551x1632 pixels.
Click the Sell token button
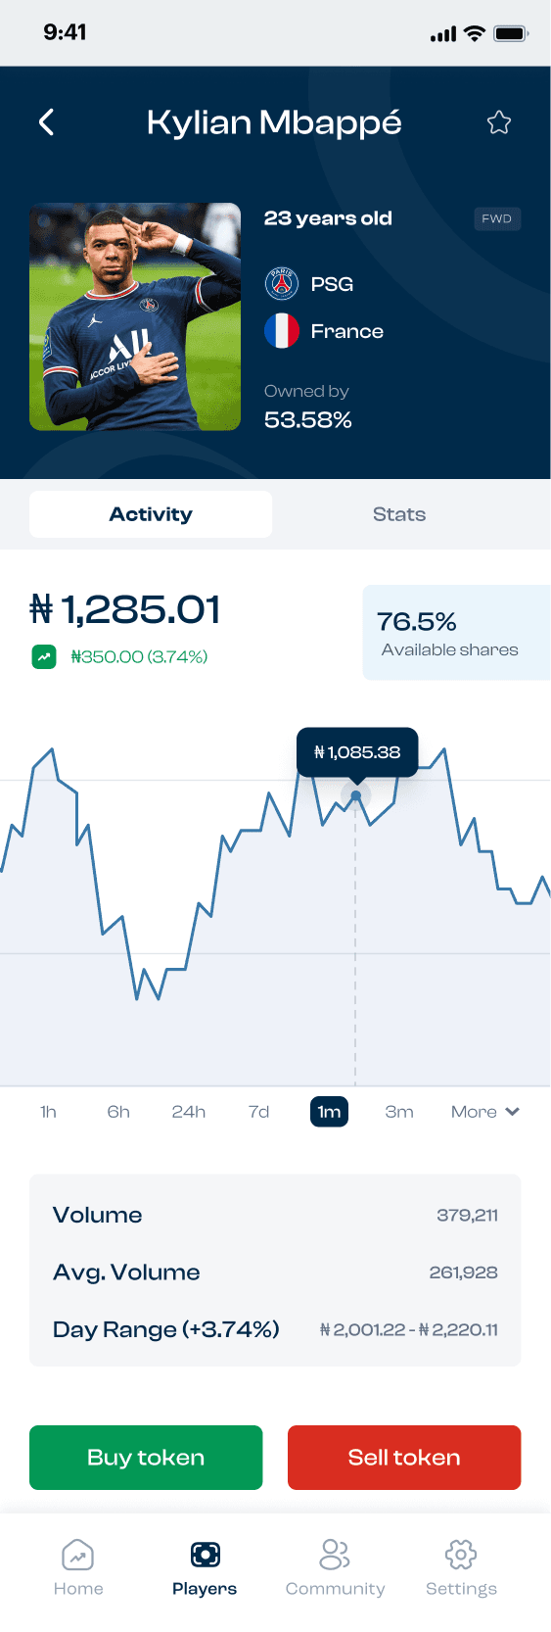point(404,1458)
